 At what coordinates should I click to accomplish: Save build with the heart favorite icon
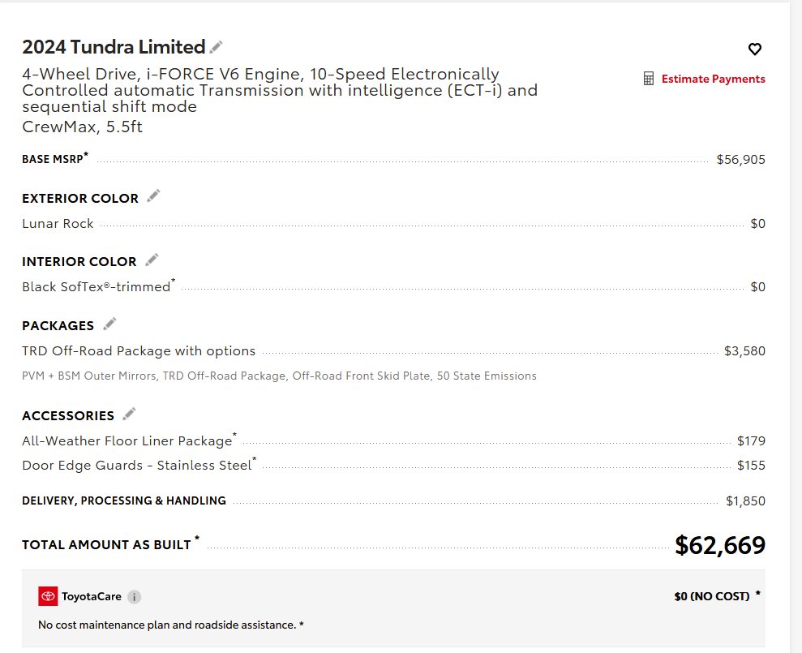click(754, 49)
